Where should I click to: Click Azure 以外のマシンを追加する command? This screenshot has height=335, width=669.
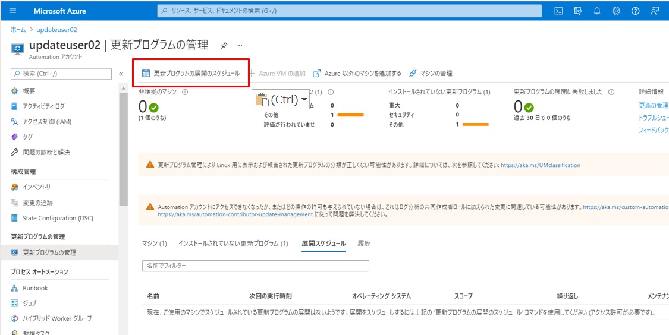tap(357, 73)
